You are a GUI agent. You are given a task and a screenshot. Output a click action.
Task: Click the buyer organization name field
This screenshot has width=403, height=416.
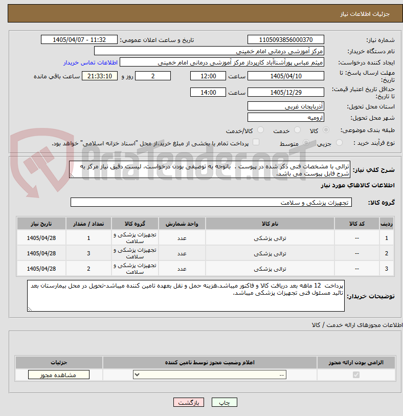209,51
